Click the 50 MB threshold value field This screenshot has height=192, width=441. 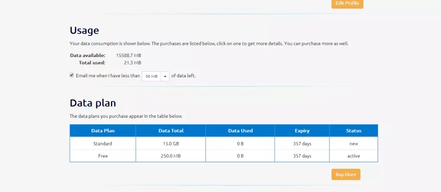click(x=151, y=76)
